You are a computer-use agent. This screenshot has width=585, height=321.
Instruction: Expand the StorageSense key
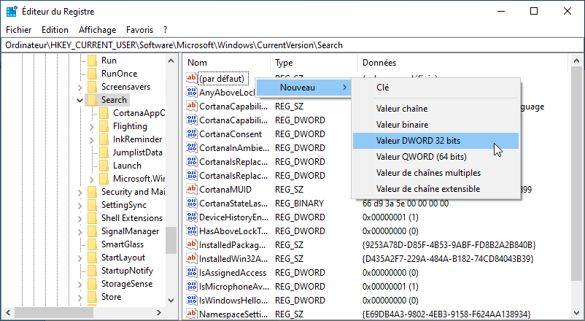coord(80,284)
